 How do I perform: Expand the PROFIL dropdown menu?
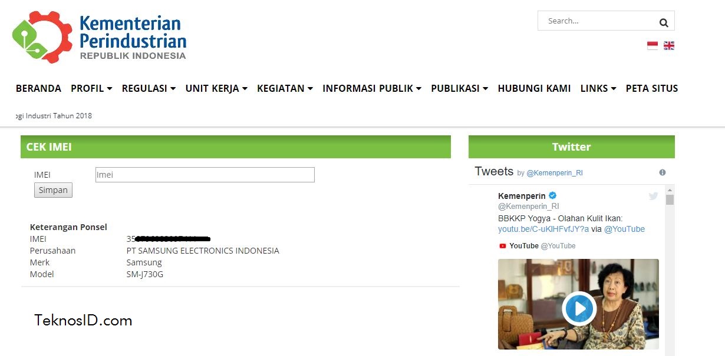91,88
